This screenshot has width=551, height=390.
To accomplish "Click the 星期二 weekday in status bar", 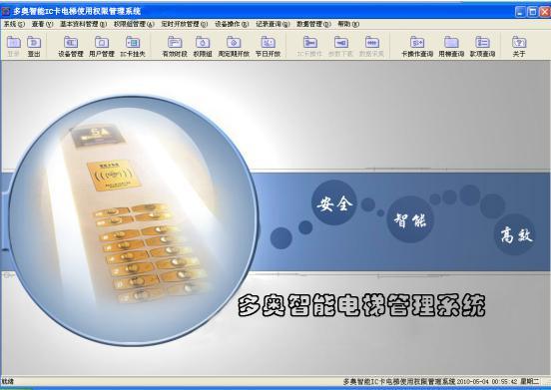I will coord(530,381).
